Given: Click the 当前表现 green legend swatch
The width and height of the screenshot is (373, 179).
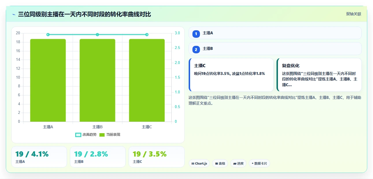Looking at the screenshot, I should [x=102, y=135].
